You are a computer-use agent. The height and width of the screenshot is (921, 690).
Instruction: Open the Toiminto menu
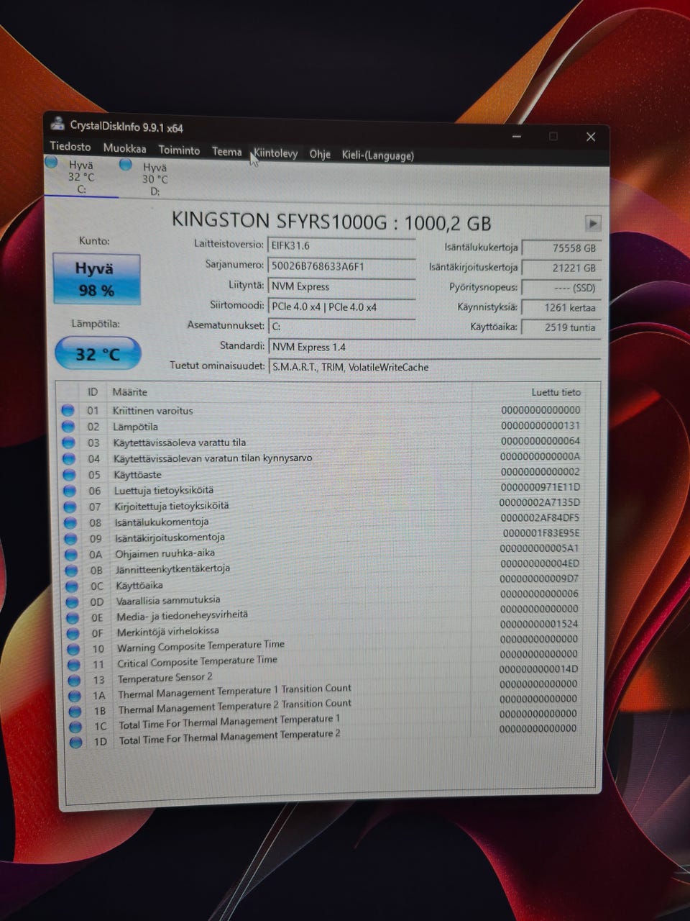click(x=179, y=150)
